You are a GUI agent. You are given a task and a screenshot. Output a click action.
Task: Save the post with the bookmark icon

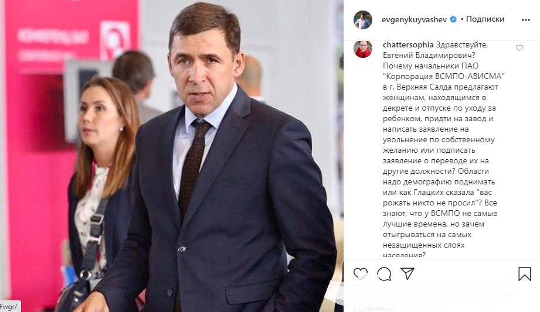point(525,274)
